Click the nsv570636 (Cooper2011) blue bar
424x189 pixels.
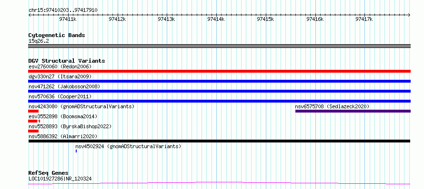tap(219, 101)
